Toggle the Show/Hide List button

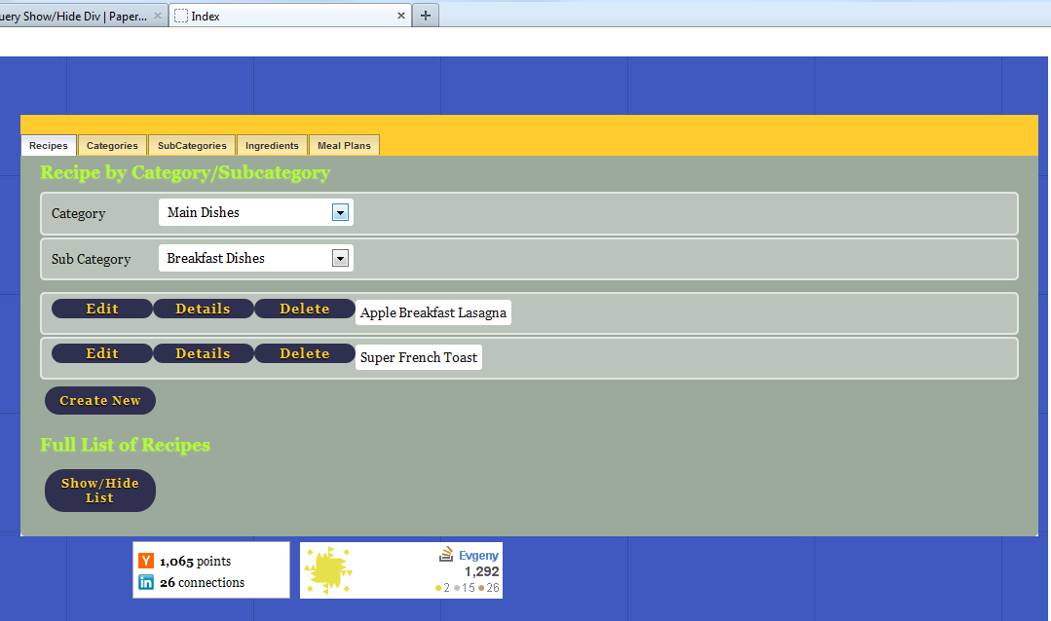point(99,490)
